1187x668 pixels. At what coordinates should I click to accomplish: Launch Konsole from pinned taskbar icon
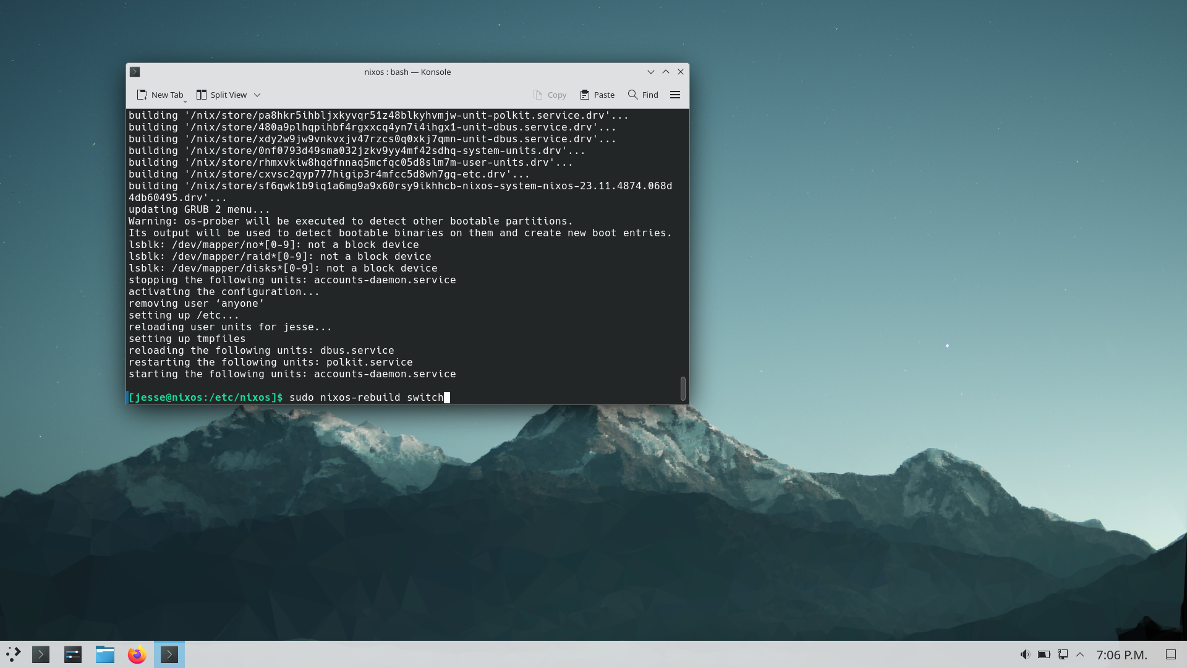tap(41, 654)
